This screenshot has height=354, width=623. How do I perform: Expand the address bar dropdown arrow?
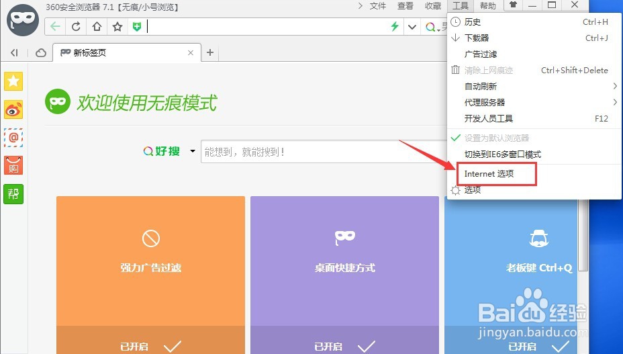pyautogui.click(x=412, y=27)
